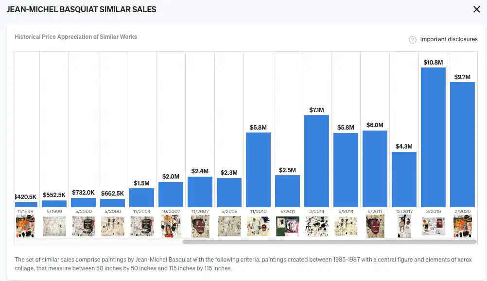The height and width of the screenshot is (281, 487).
Task: Click the $7.1M bar for 2/2014
Action: click(316, 161)
